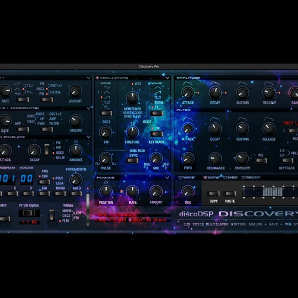Screen dimensions: 298x298
Task: Toggle the filter VEL switch
Action: [261, 160]
